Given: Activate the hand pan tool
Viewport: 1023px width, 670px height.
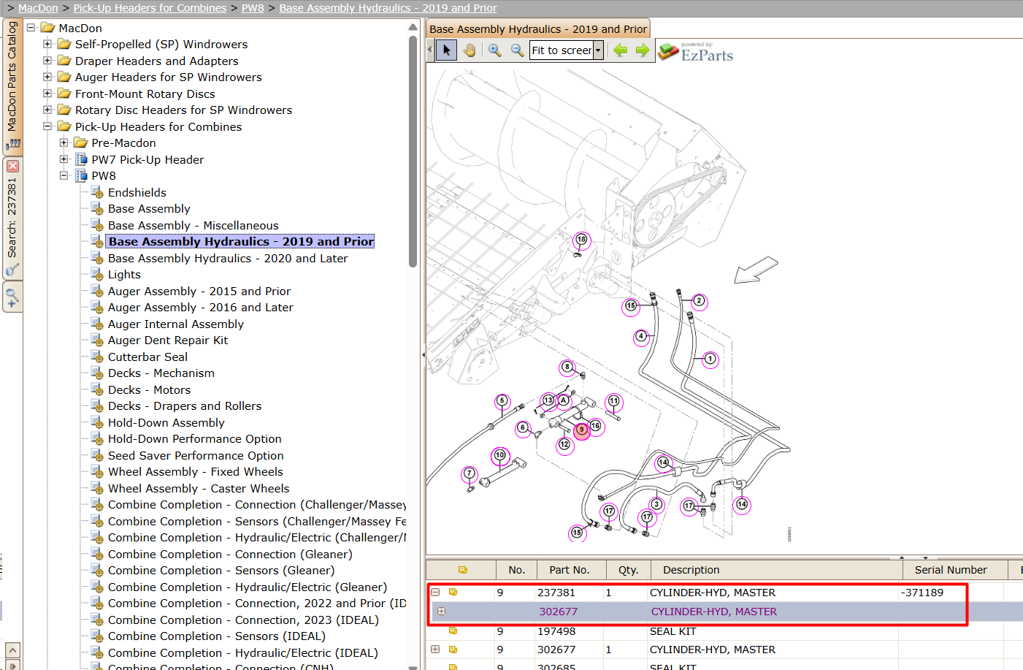Looking at the screenshot, I should 470,50.
